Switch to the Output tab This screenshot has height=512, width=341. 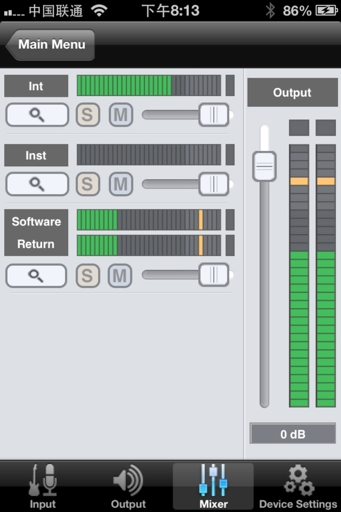pos(128,486)
